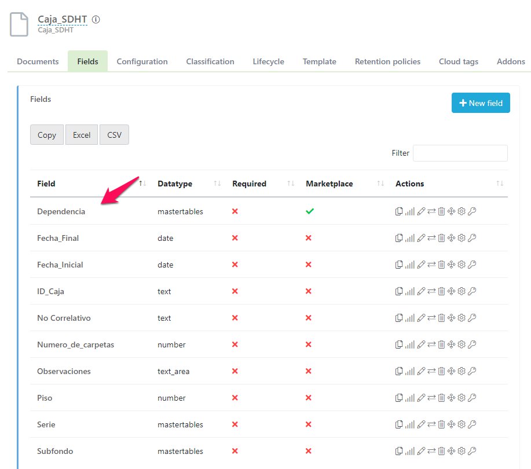Viewport: 531px width, 469px height.
Task: Open gear settings for the Piso field
Action: [x=462, y=398]
